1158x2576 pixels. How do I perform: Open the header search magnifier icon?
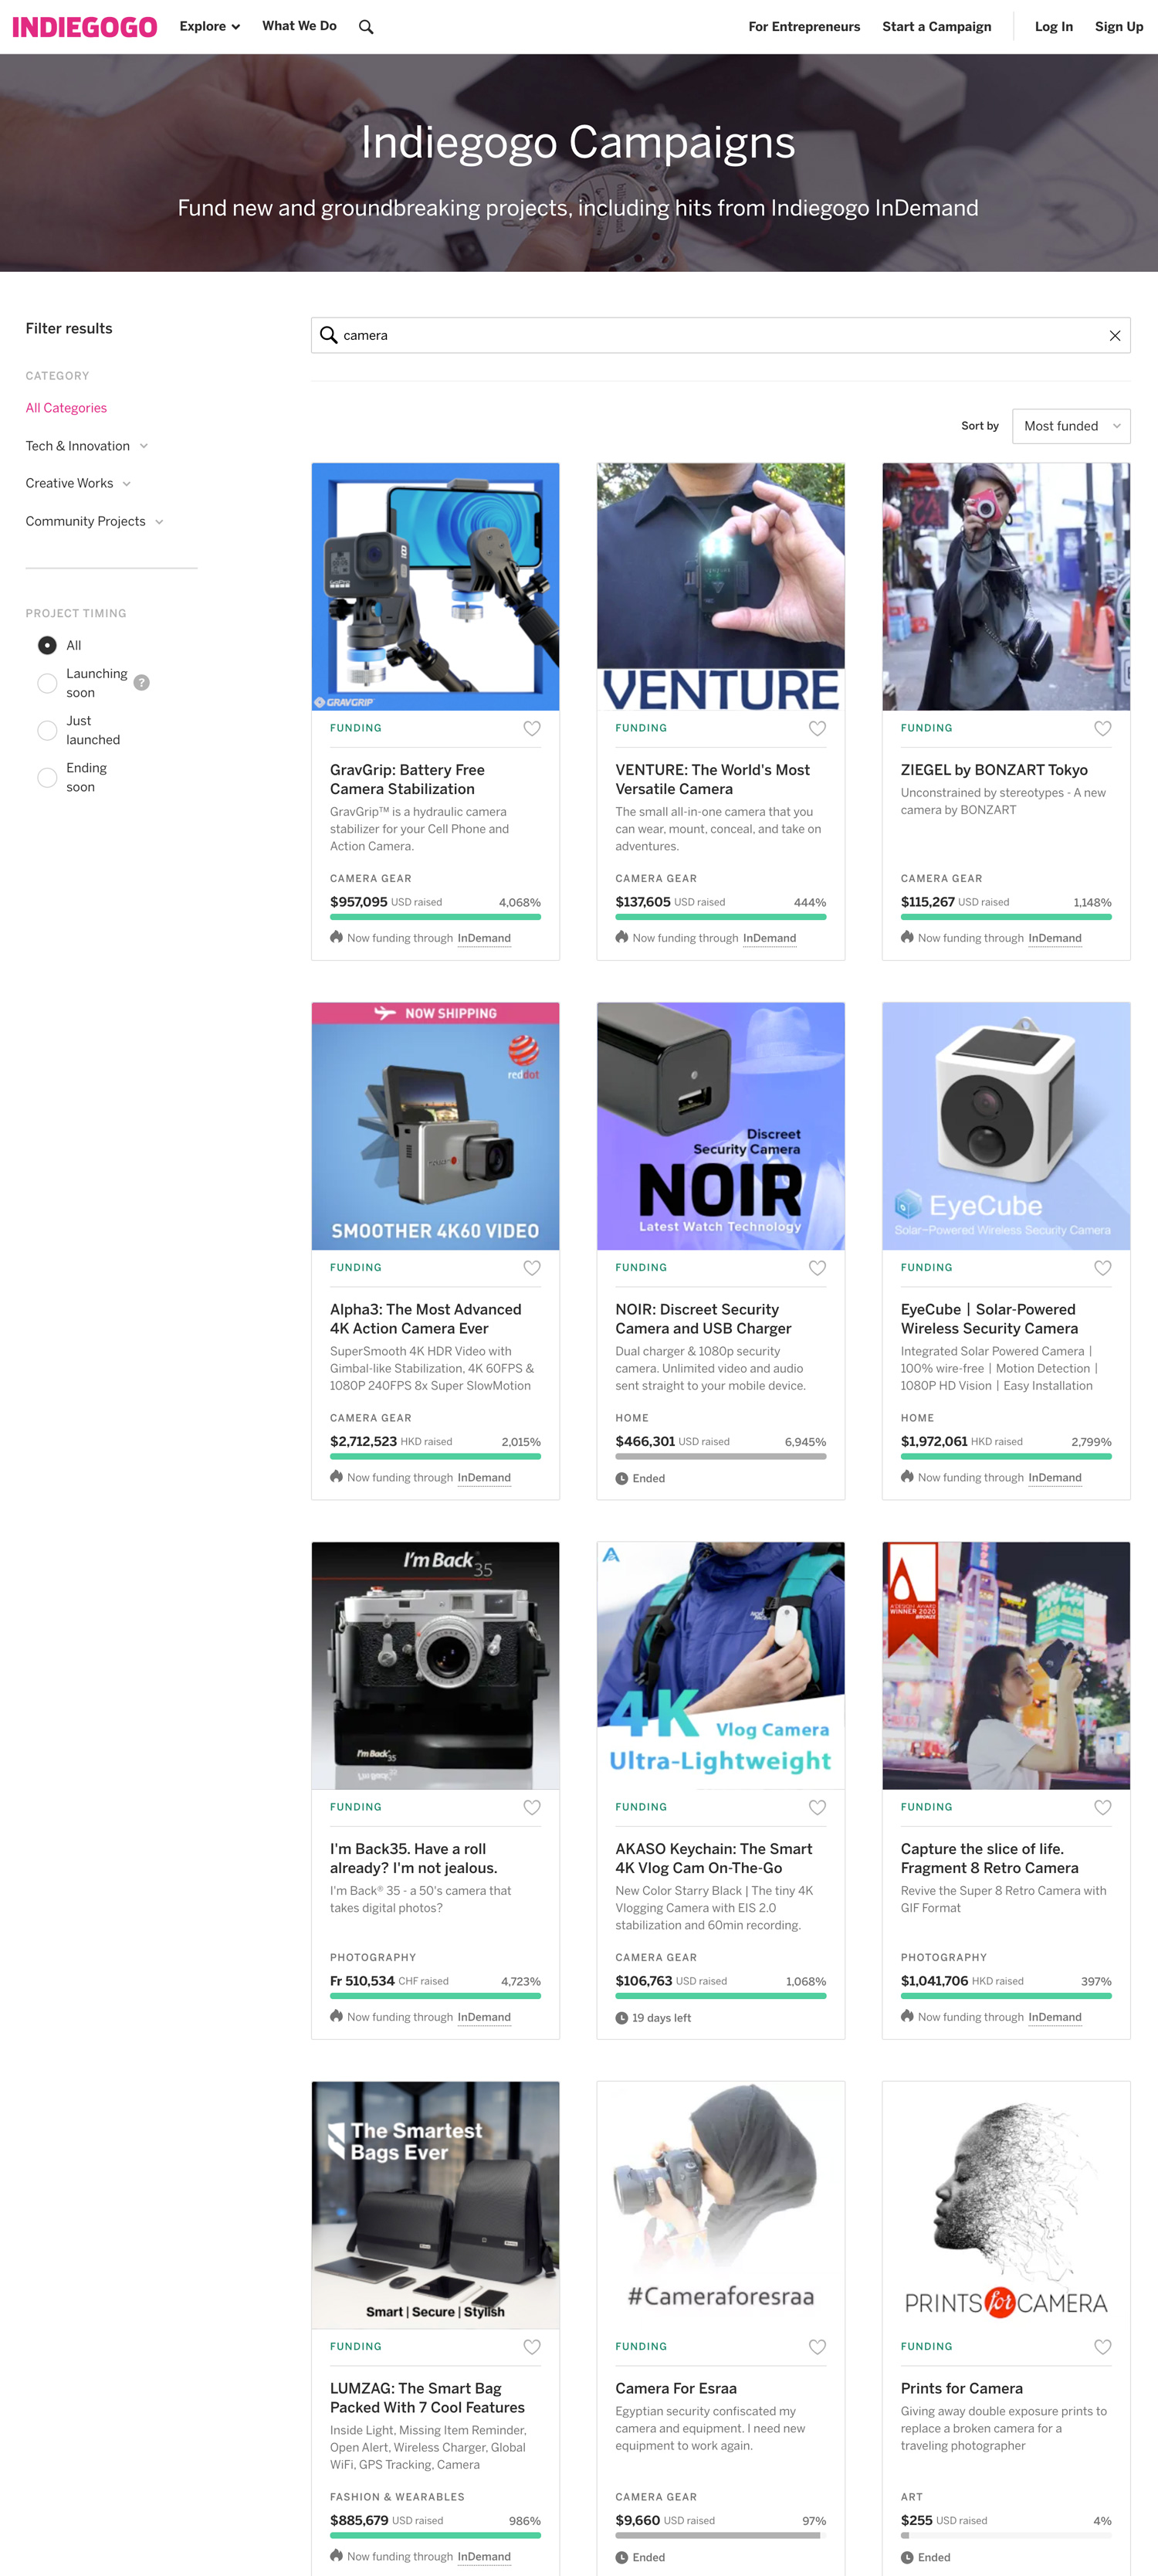tap(367, 27)
